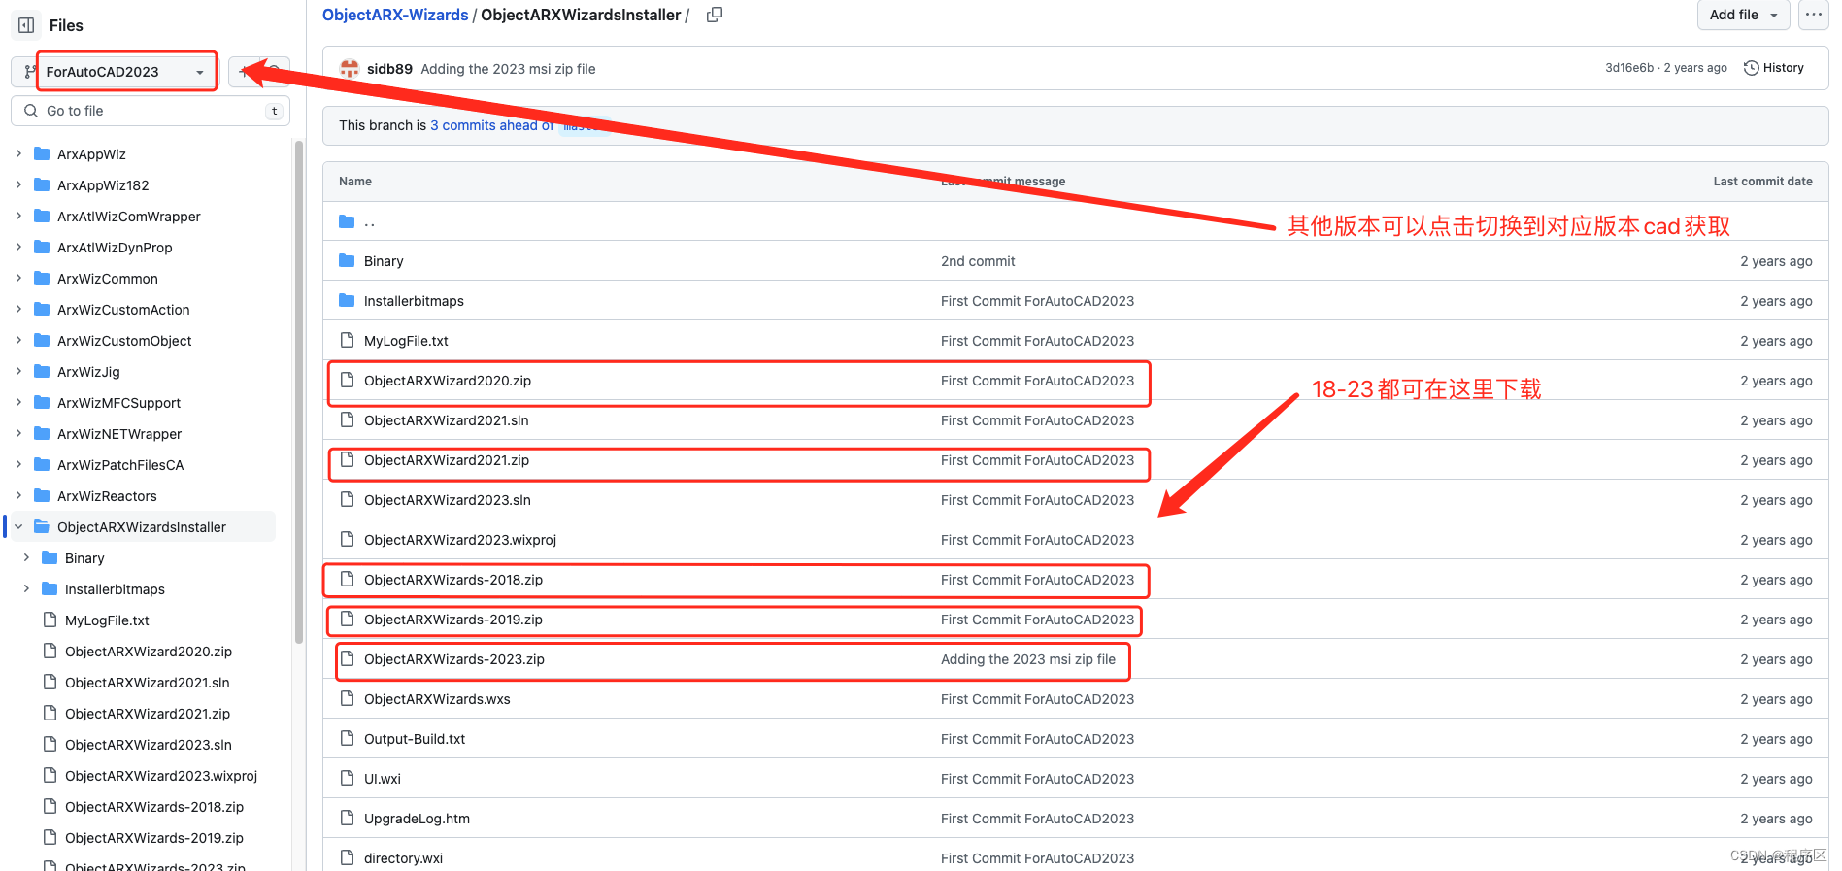Open ObjectARXWizard2020.zip in the sidebar tree
Image resolution: width=1842 pixels, height=871 pixels.
click(149, 652)
